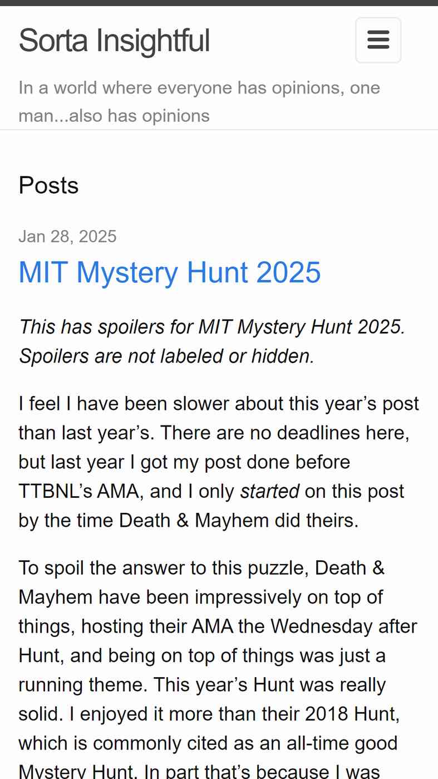
Task: Click the italic word "started"
Action: (x=270, y=491)
